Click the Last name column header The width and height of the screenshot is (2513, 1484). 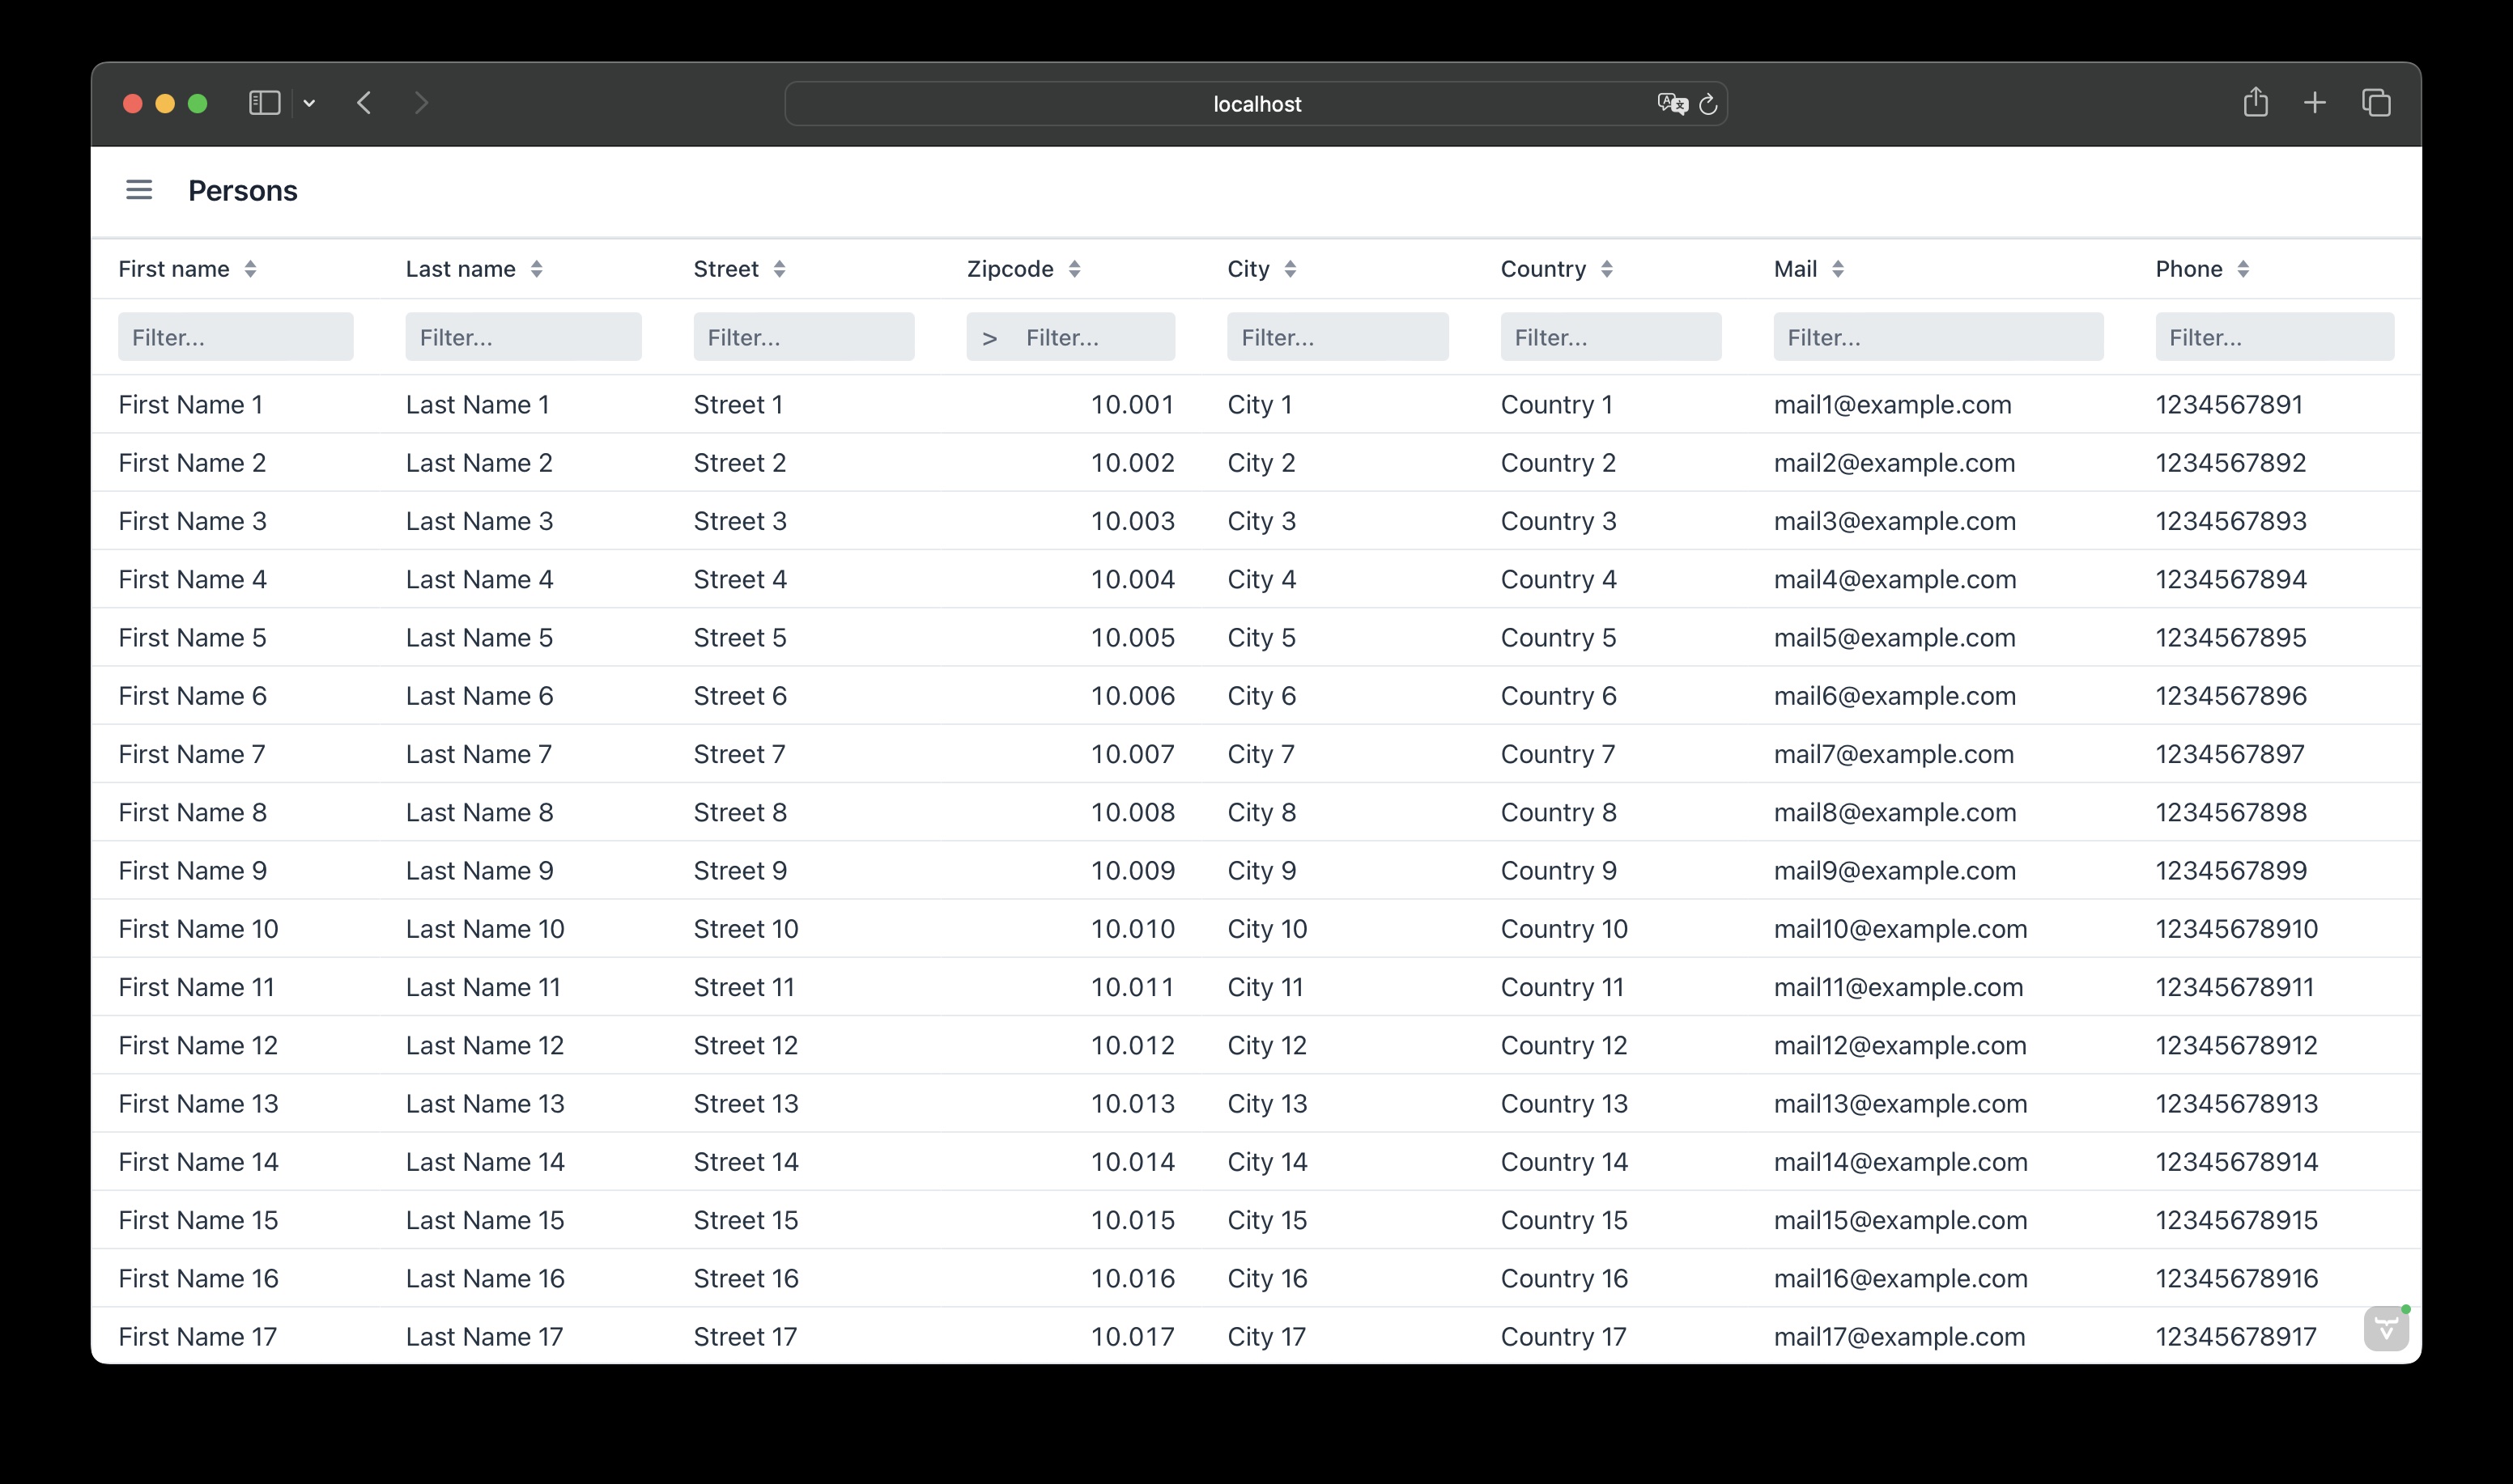point(460,269)
